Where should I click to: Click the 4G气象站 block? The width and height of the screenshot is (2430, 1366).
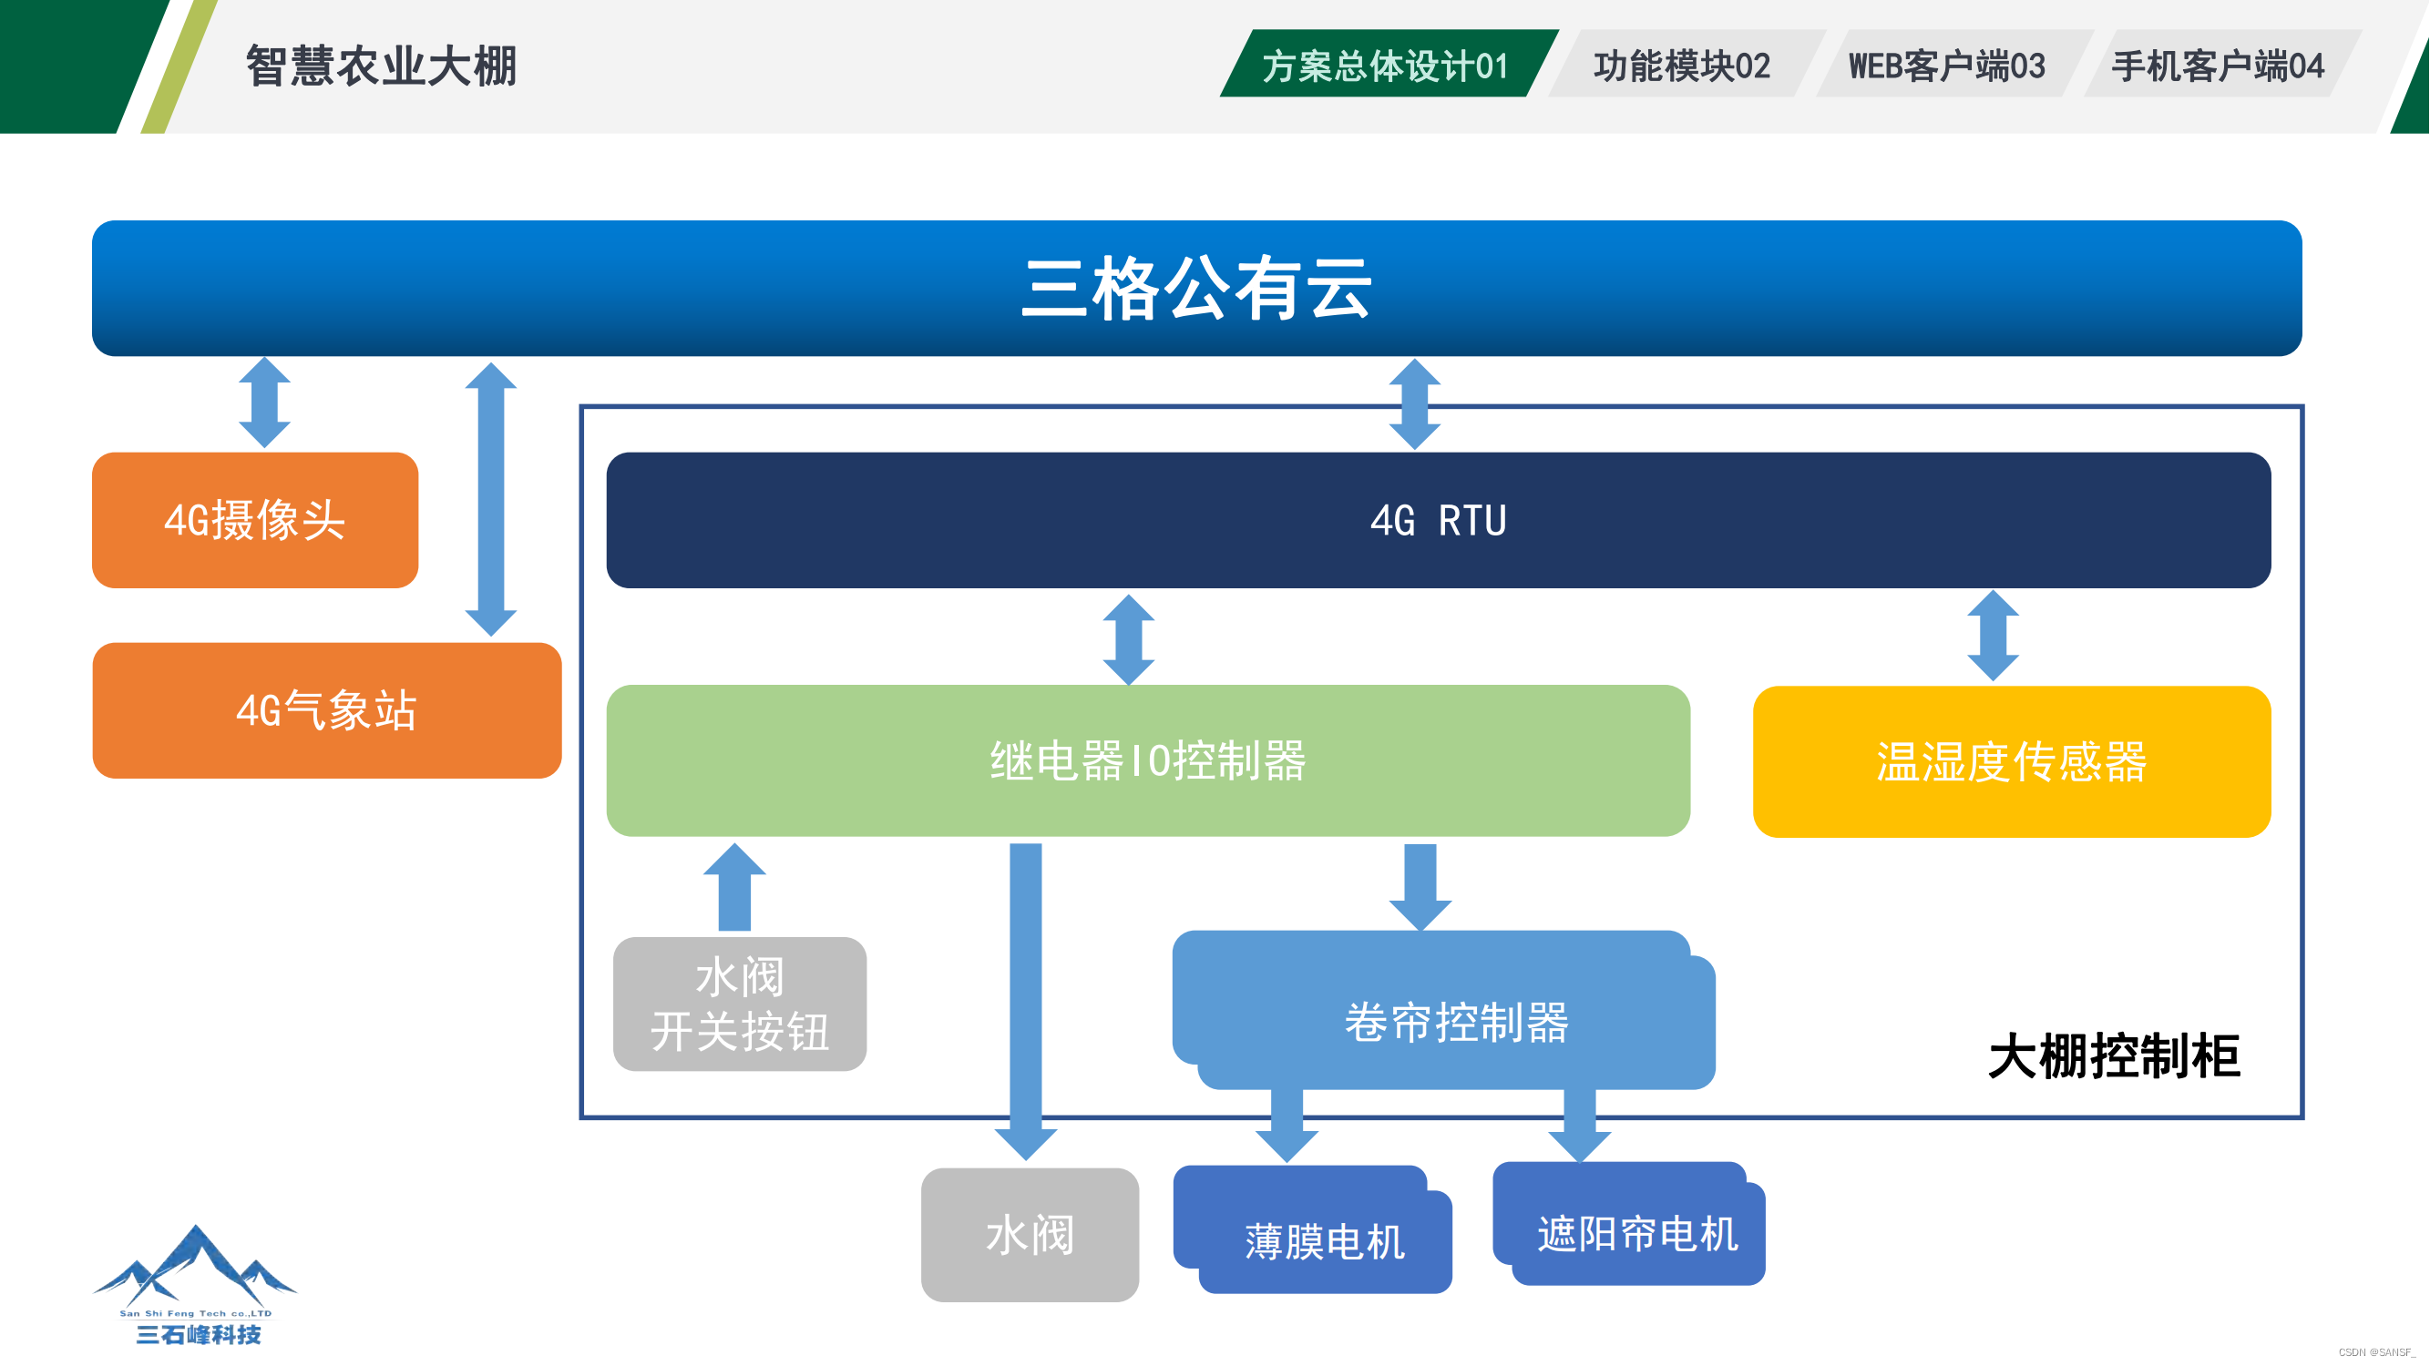(x=326, y=711)
